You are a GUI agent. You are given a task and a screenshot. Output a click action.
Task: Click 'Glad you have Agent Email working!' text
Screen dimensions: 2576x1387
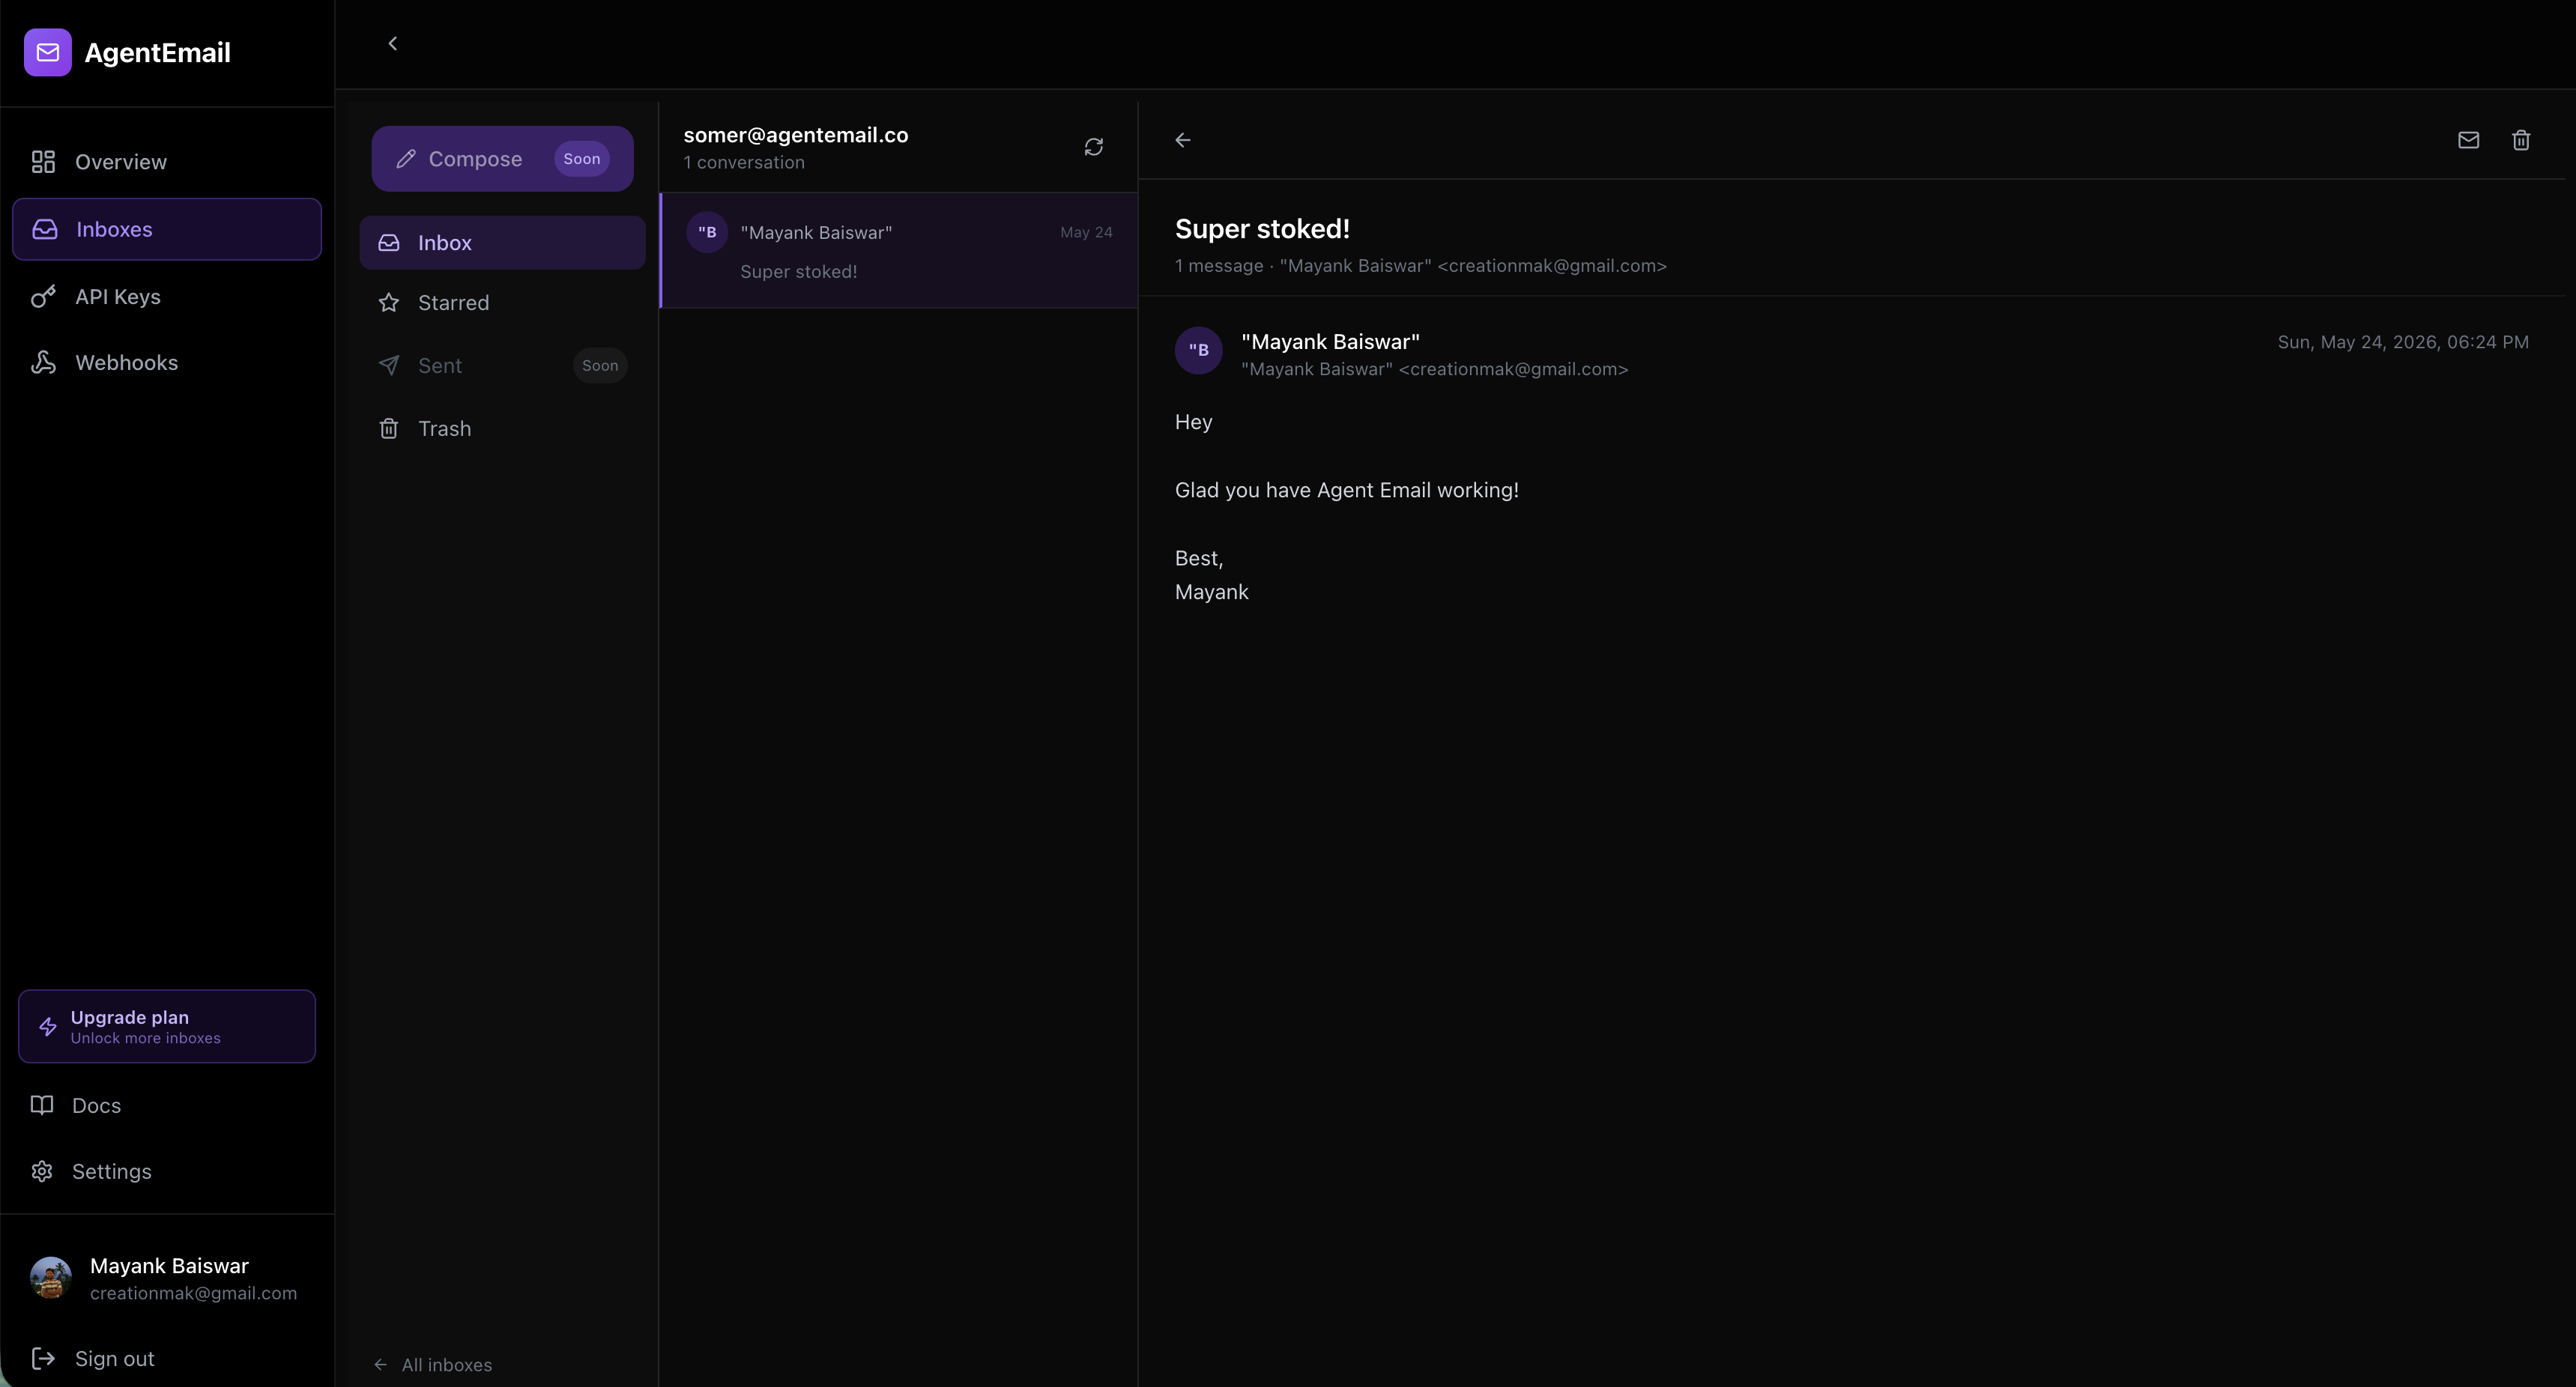click(1346, 491)
